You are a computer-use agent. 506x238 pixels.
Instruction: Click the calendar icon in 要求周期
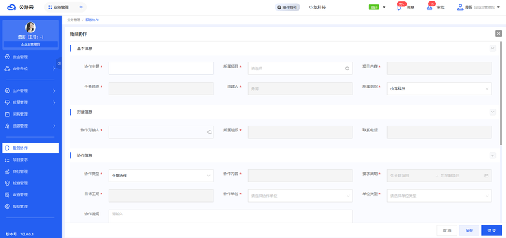click(486, 176)
